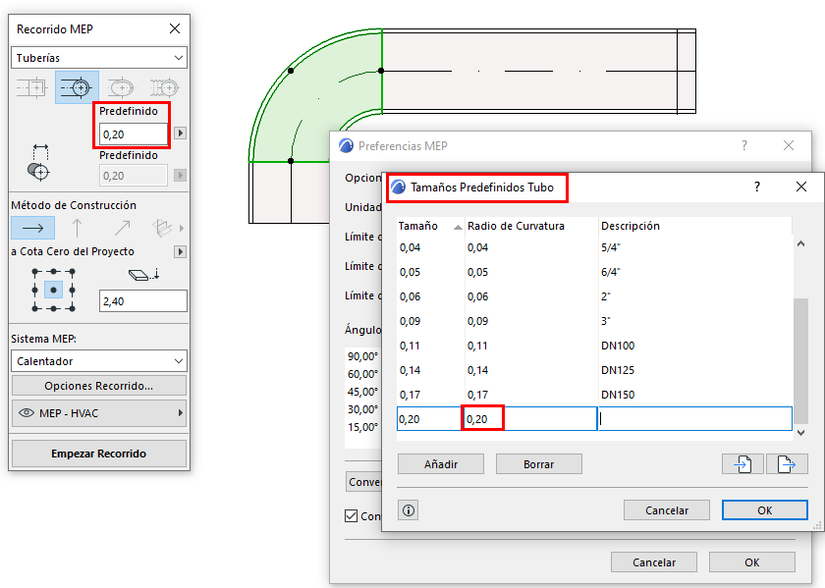825x588 pixels.
Task: Click the Empezar Recorrido button
Action: (x=99, y=454)
